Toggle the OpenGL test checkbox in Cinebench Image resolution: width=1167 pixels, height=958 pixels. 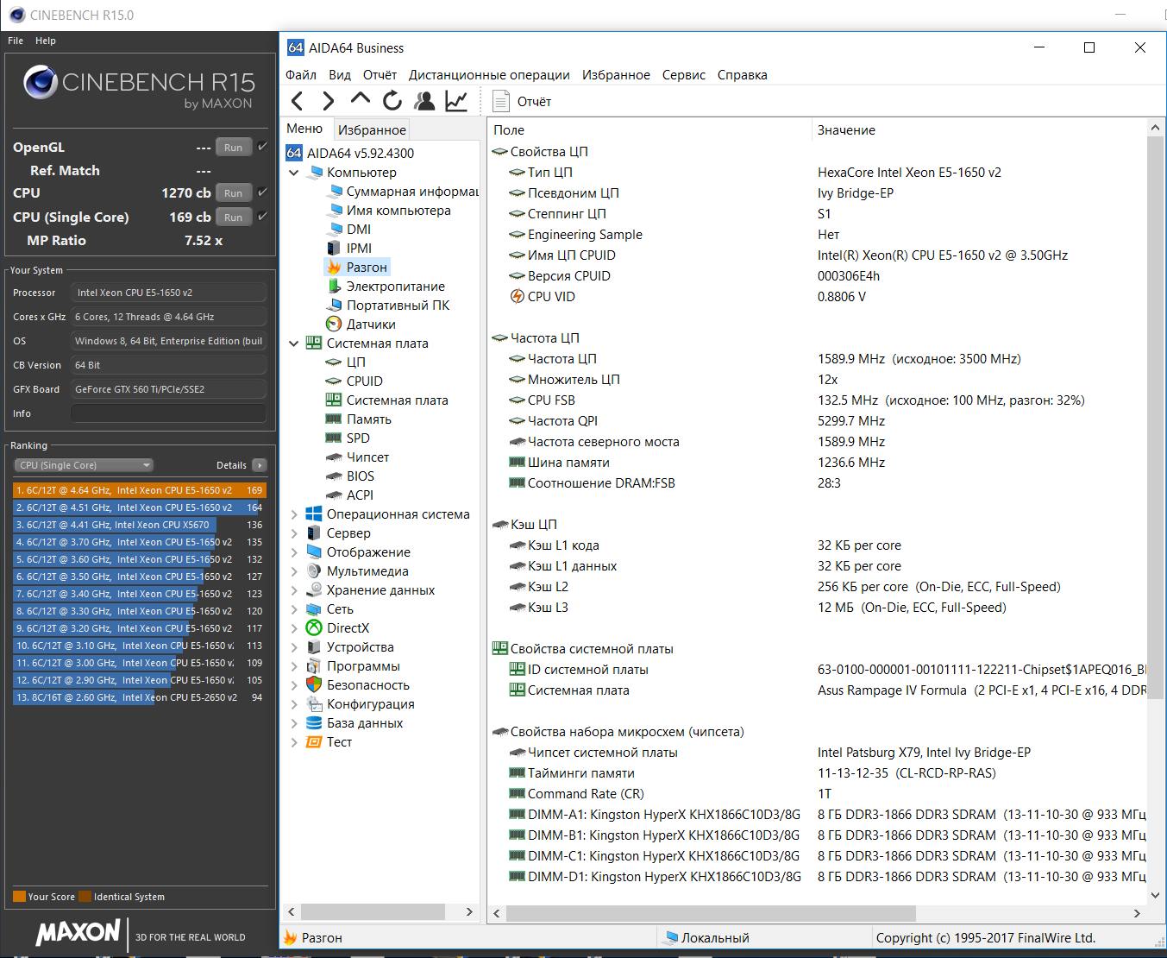pos(262,147)
